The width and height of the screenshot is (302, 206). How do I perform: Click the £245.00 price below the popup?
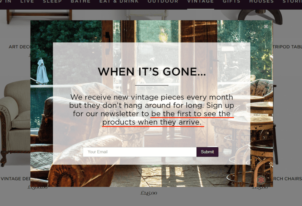[149, 193]
